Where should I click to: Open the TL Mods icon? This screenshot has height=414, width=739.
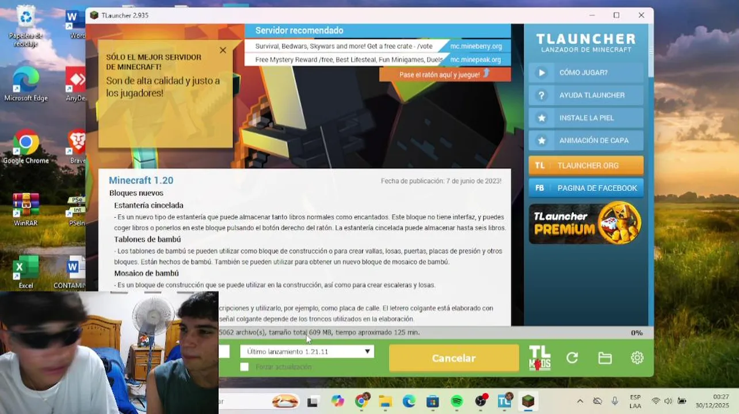pos(540,358)
